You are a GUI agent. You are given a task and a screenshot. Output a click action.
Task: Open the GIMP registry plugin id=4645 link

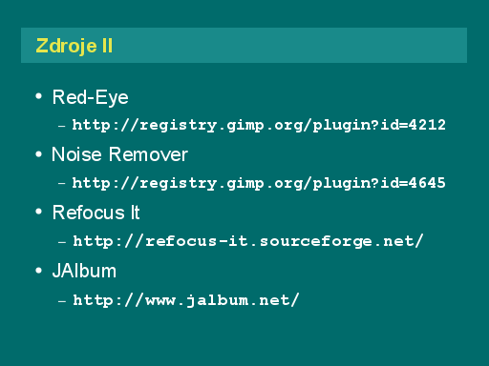tap(259, 183)
